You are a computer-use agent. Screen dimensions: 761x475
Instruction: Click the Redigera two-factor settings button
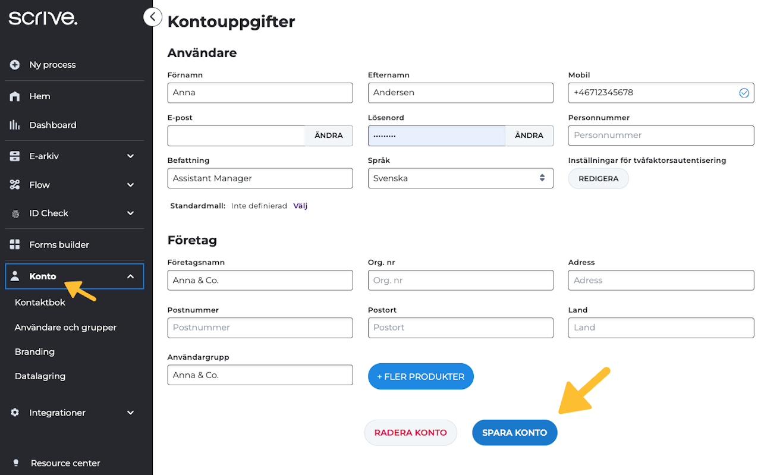pyautogui.click(x=598, y=178)
